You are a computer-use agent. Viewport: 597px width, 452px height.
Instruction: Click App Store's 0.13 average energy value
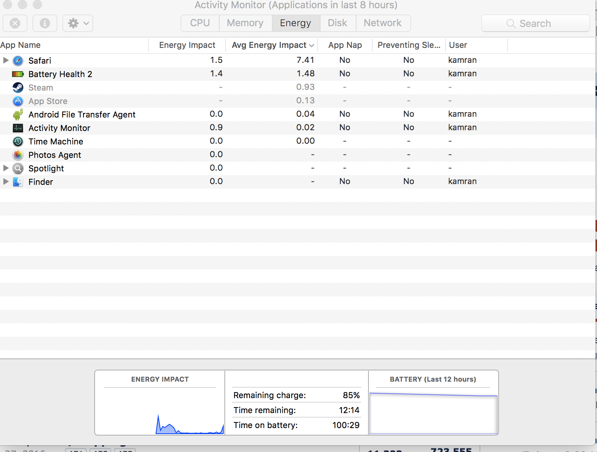[x=306, y=101]
